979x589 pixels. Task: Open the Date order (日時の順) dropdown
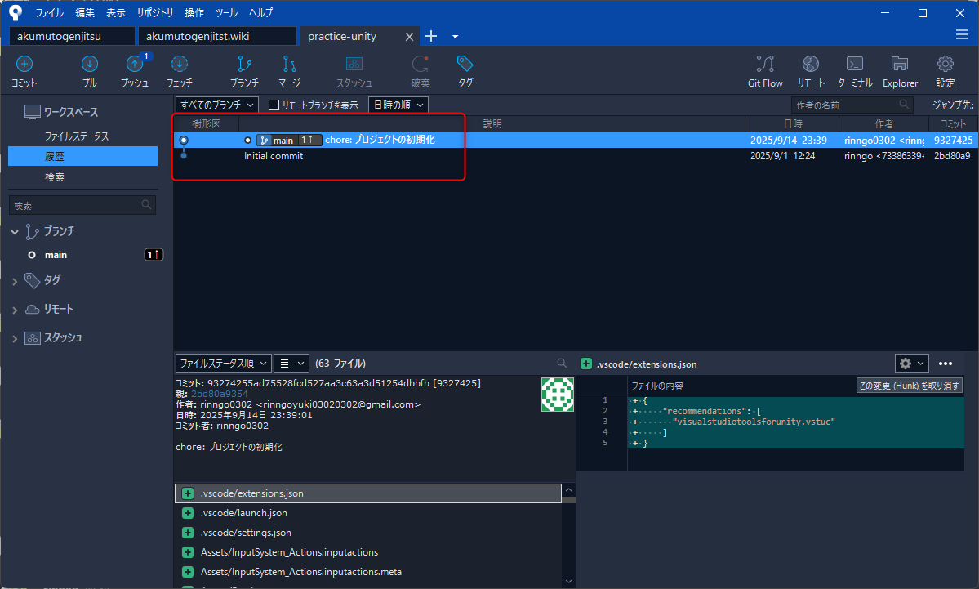398,105
